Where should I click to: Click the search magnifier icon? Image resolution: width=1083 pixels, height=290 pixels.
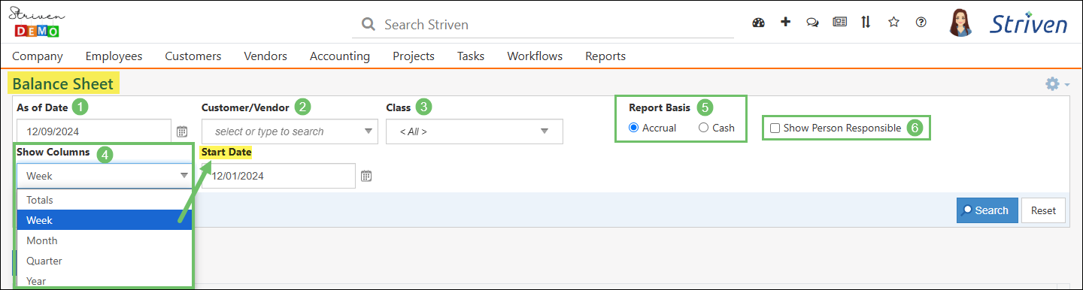point(369,25)
